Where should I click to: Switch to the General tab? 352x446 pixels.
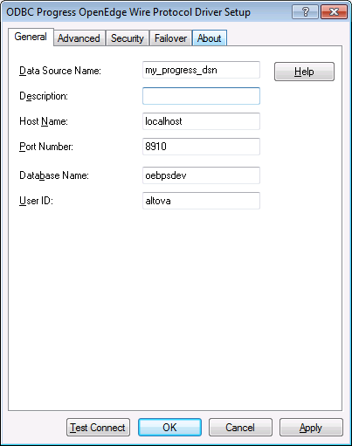31,37
